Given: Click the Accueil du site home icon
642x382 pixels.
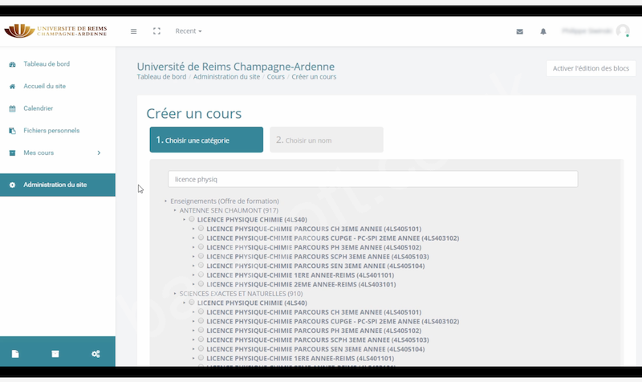Looking at the screenshot, I should [x=12, y=87].
